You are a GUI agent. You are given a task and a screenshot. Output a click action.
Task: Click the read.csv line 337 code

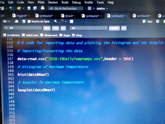[75, 59]
